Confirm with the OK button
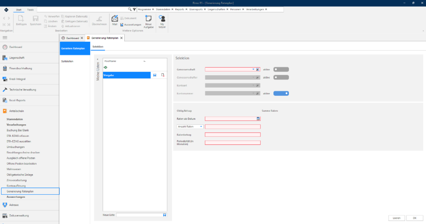 tap(415, 218)
